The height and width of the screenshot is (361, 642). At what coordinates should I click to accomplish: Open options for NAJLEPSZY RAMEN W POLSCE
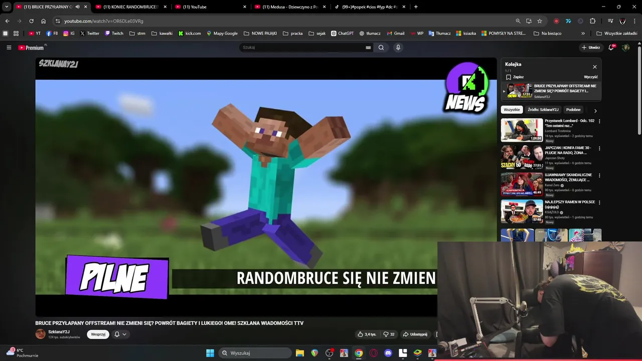pos(599,203)
